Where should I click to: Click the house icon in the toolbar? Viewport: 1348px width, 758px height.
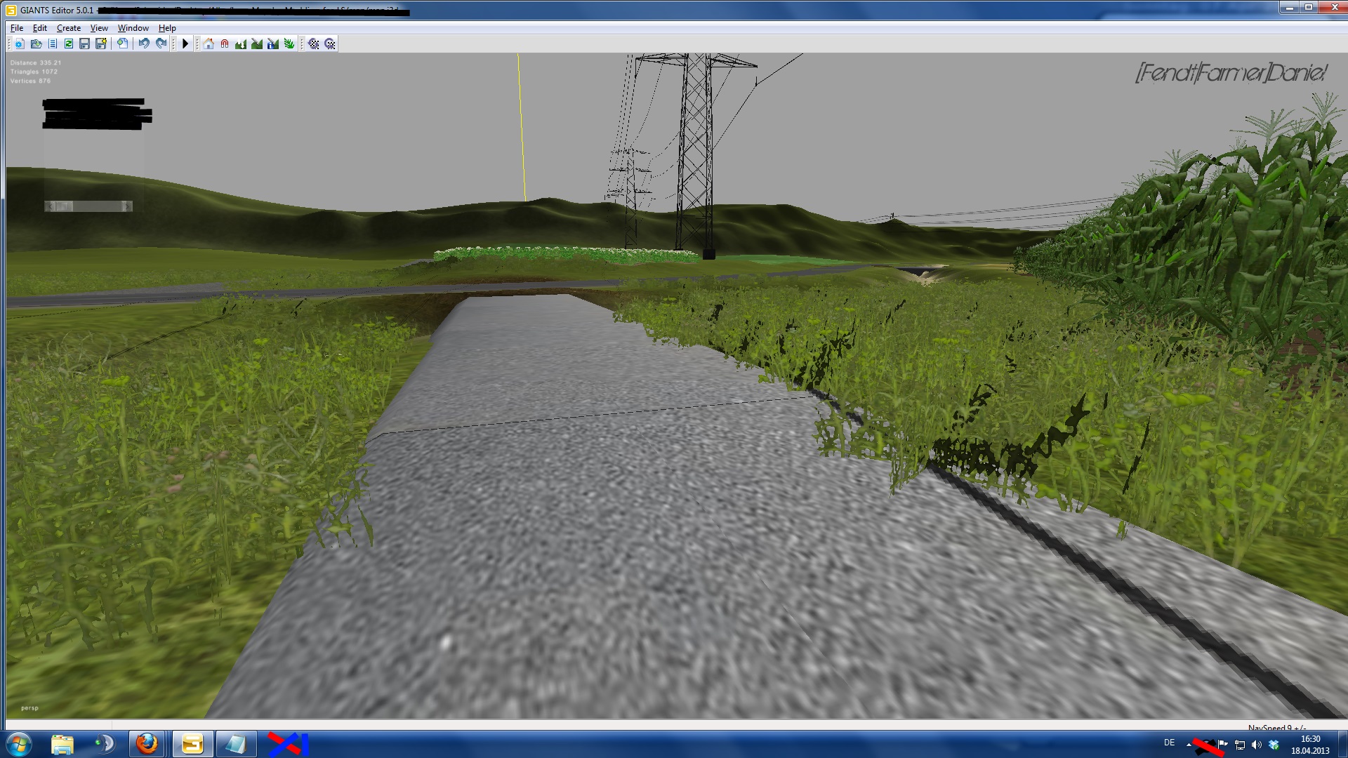click(x=209, y=44)
